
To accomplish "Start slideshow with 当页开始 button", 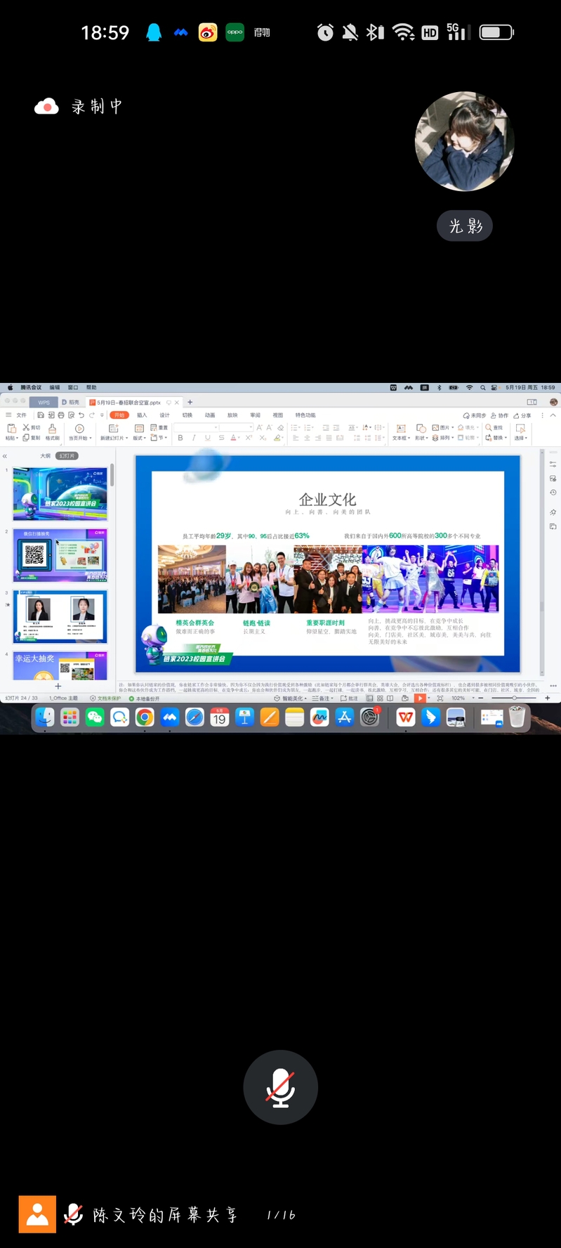I will 79,433.
